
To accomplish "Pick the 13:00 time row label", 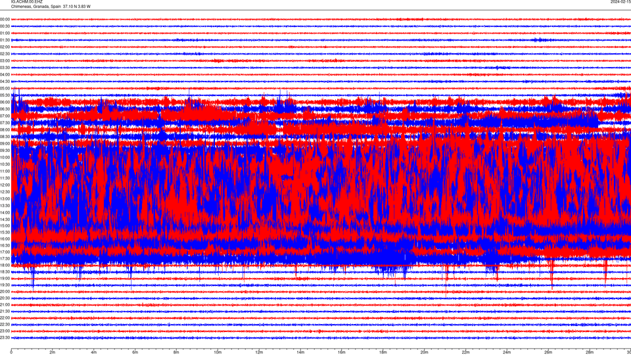I will pyautogui.click(x=5, y=199).
